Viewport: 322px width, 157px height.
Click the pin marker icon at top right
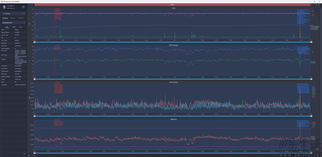(x=314, y=5)
